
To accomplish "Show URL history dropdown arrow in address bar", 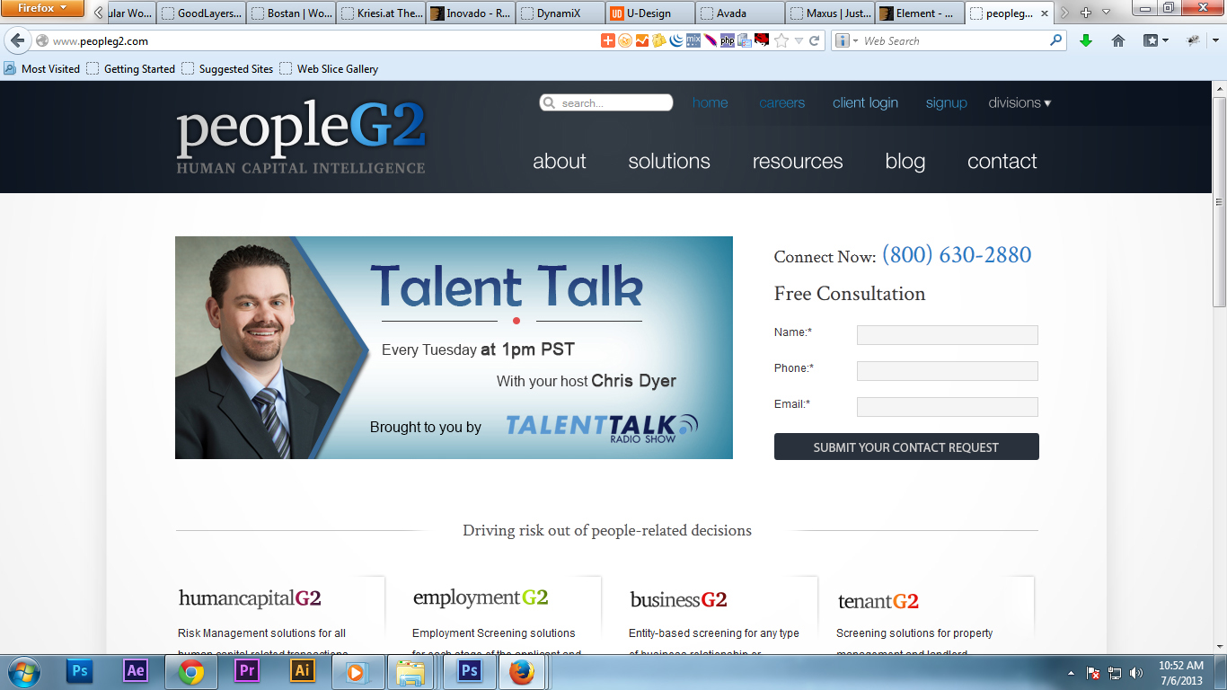I will (x=799, y=41).
